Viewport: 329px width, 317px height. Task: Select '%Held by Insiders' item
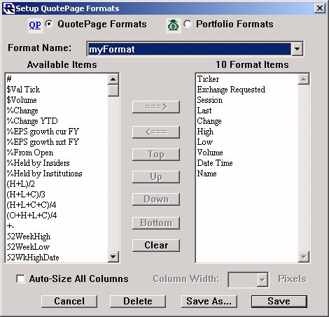coord(57,163)
